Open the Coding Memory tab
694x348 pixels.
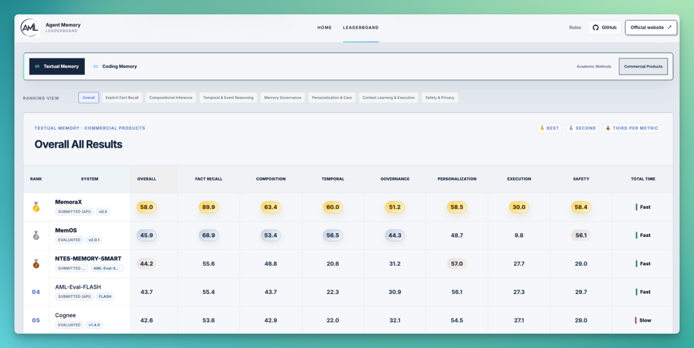[114, 66]
